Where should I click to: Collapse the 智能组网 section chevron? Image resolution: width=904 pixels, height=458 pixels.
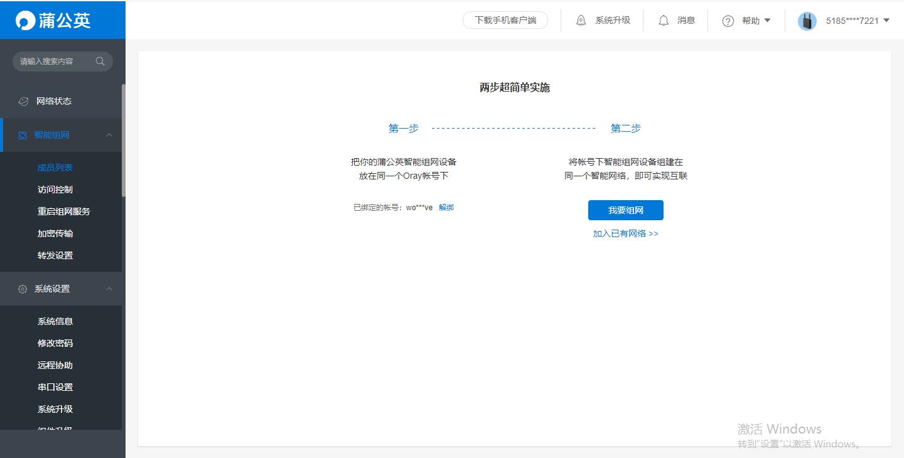point(110,135)
